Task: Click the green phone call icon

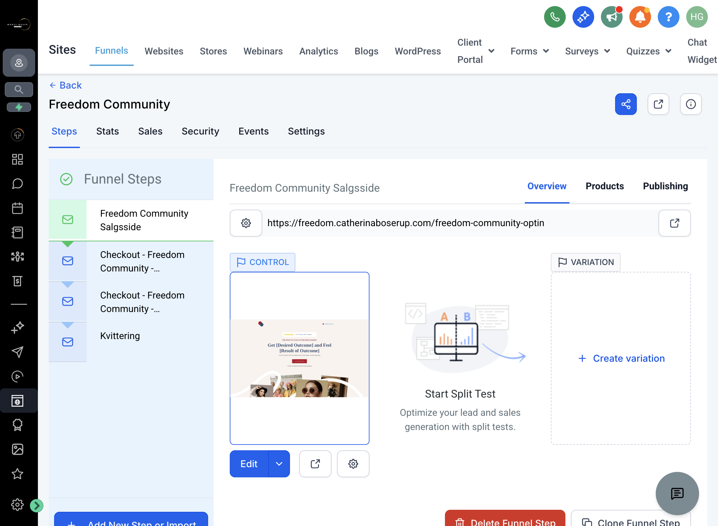Action: tap(555, 17)
